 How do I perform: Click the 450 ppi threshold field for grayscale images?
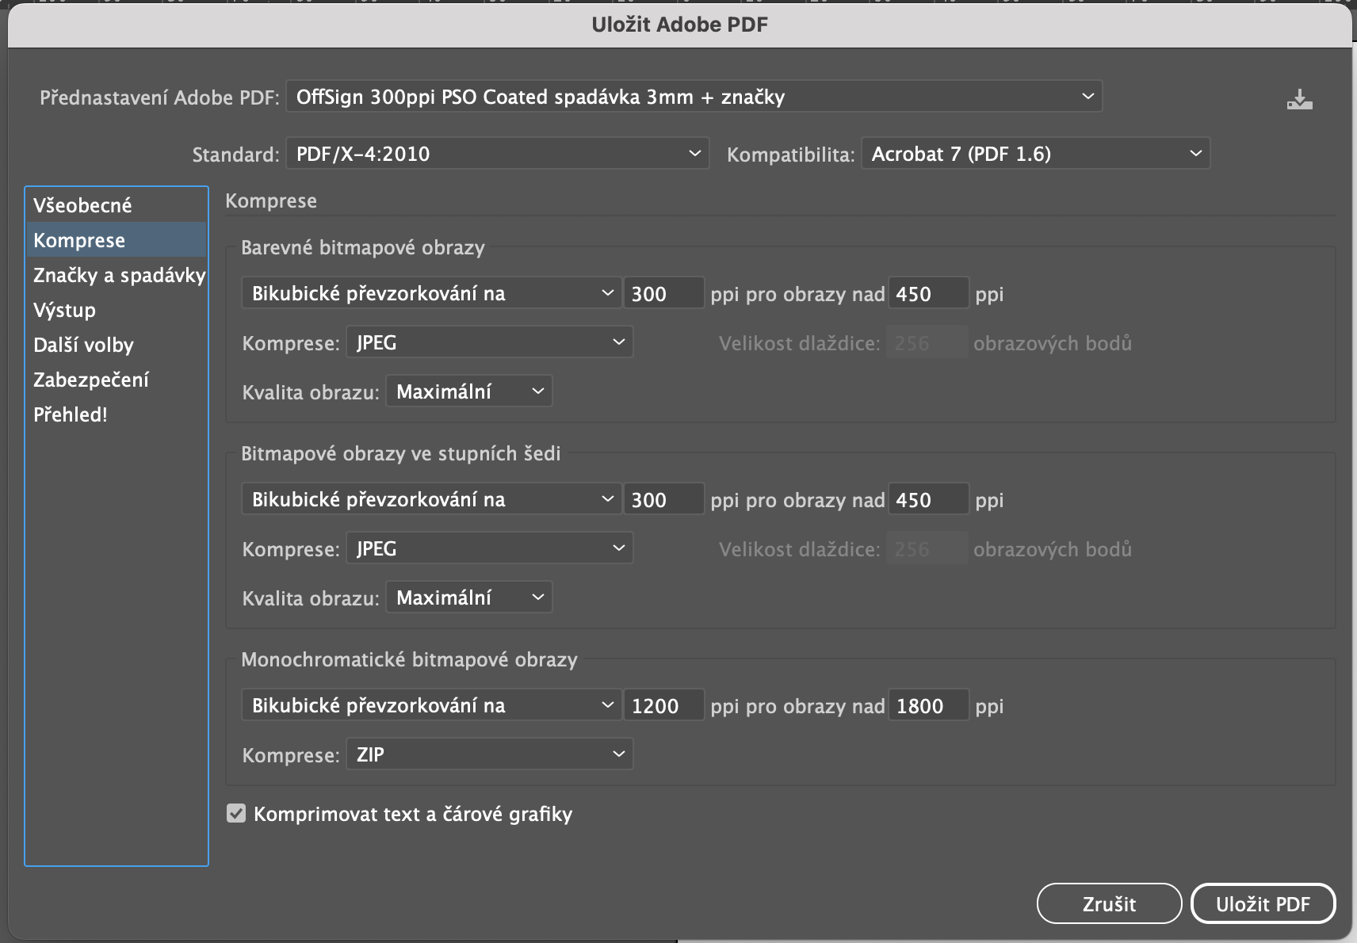[x=928, y=499]
